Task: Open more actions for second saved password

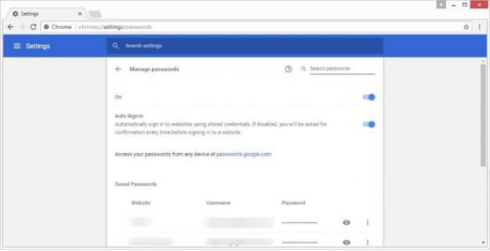Action: [368, 242]
